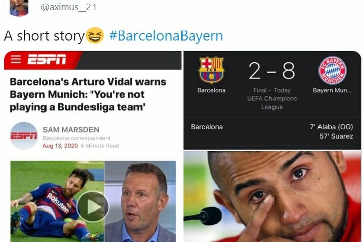Image resolution: width=364 pixels, height=242 pixels.
Task: Click the round ESPN author avatar
Action: coord(24,136)
